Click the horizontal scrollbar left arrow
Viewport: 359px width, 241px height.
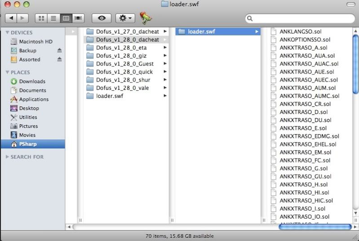(69, 227)
